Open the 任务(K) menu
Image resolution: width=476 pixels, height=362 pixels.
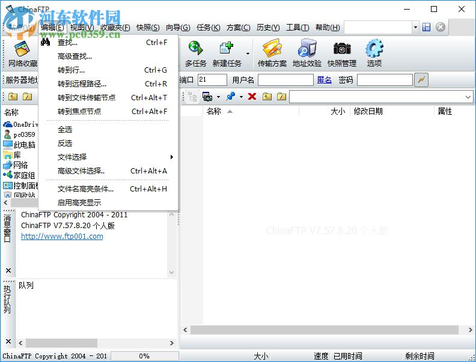tap(208, 28)
